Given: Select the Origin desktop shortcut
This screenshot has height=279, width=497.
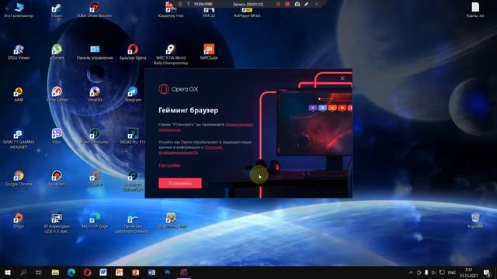Looking at the screenshot, I should [x=19, y=221].
